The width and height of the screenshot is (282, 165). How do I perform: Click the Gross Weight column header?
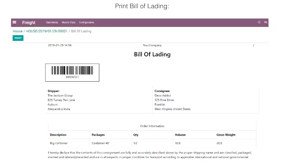click(x=226, y=135)
